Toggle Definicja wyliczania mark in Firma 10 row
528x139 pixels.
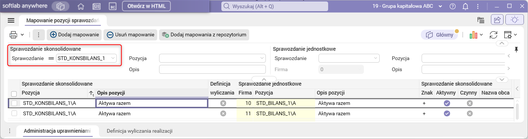point(223,103)
